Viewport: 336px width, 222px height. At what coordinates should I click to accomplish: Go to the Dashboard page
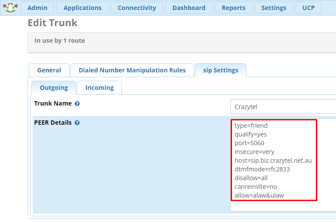[x=189, y=8]
